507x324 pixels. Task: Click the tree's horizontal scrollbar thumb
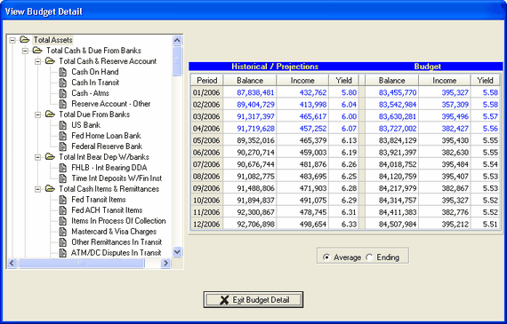81,263
